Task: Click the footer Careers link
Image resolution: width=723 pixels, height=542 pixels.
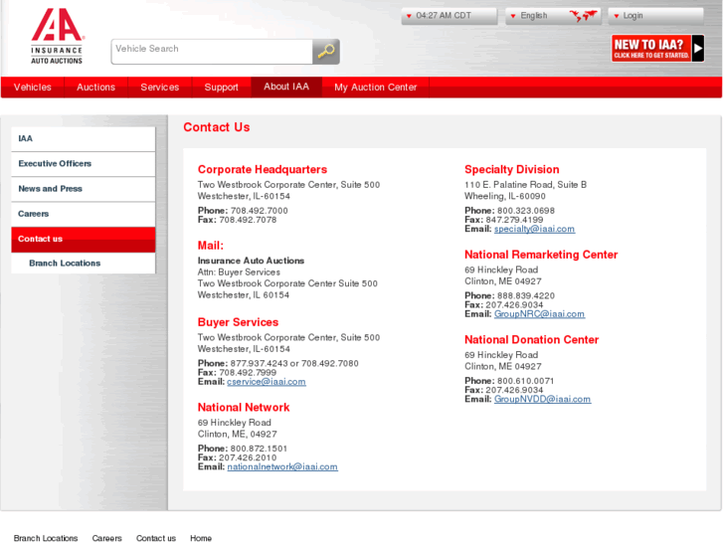Action: 107,538
